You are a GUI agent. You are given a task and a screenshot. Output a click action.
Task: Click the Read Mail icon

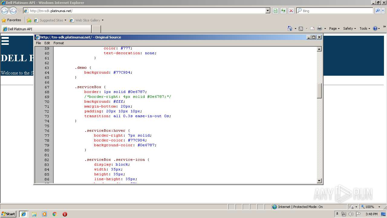coord(312,28)
